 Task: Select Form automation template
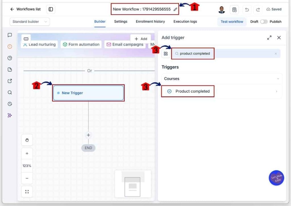pos(81,45)
